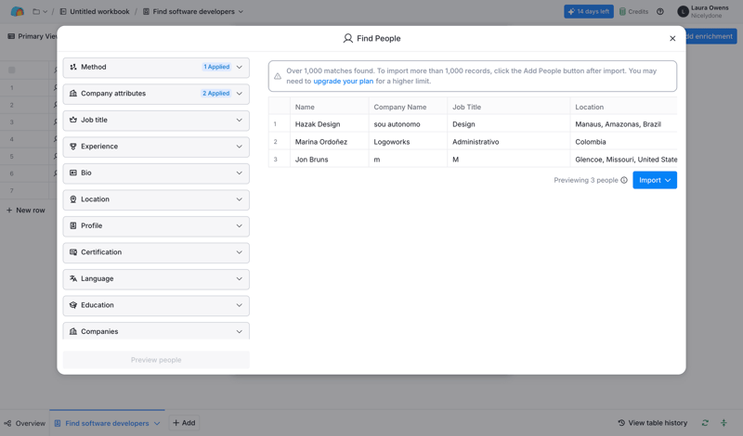Click the upgrade your plan link
This screenshot has height=436, width=743.
pos(343,82)
